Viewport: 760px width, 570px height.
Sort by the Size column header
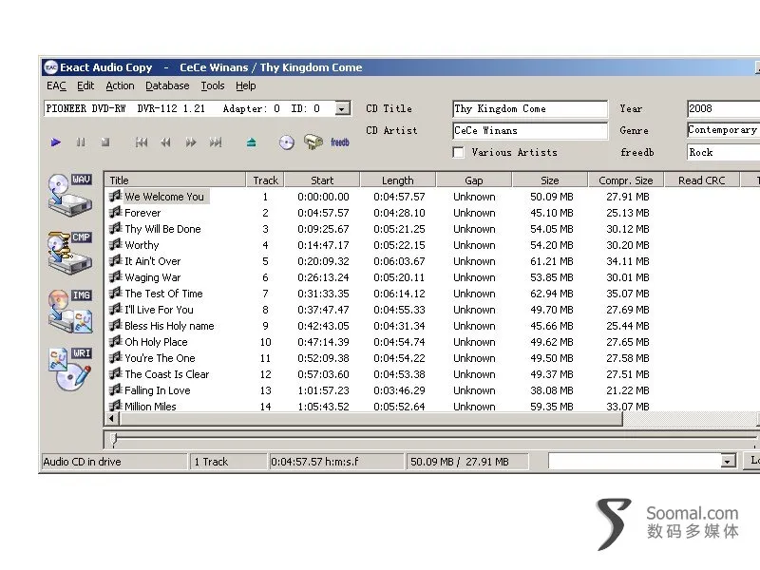pyautogui.click(x=550, y=180)
